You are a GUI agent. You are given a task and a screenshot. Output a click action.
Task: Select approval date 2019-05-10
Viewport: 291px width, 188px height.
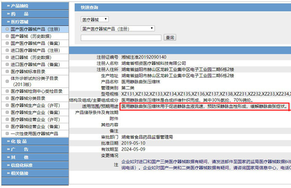click(133, 143)
